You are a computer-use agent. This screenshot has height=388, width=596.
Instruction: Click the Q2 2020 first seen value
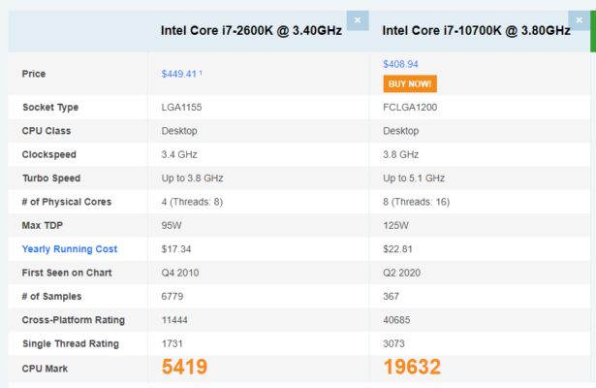(x=402, y=273)
